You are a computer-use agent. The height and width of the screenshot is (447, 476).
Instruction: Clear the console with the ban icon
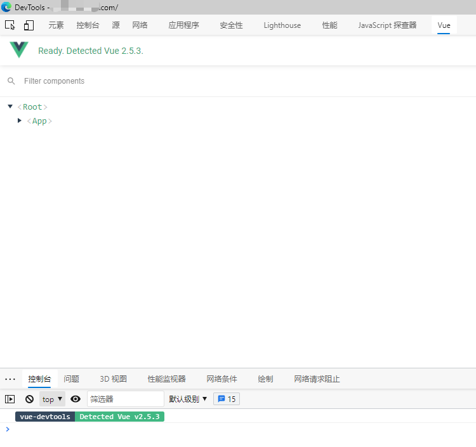[x=29, y=399]
